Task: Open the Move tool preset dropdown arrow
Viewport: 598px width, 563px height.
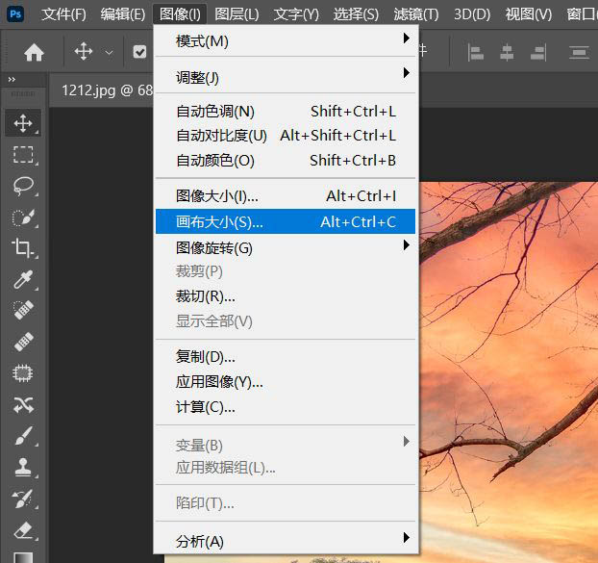Action: pyautogui.click(x=109, y=53)
